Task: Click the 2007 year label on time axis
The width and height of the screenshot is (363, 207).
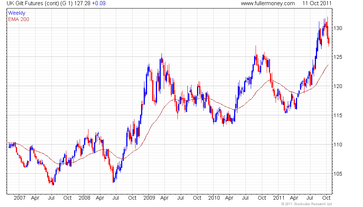Action: [x=19, y=198]
